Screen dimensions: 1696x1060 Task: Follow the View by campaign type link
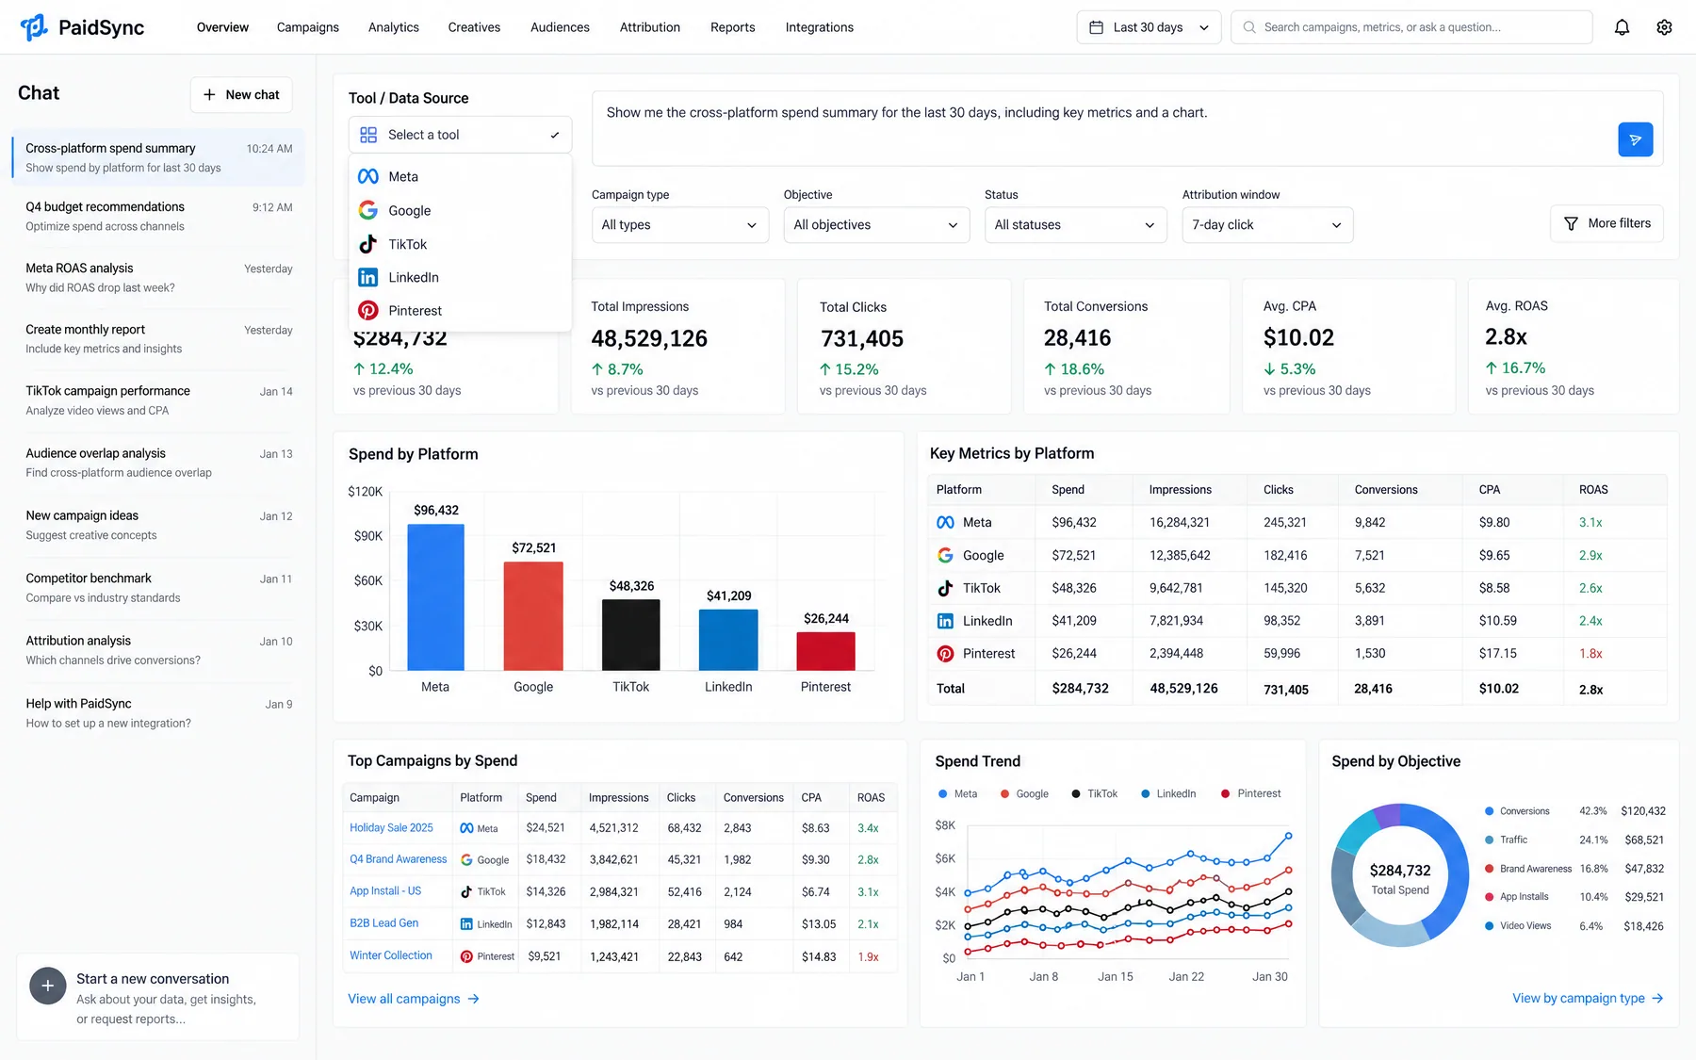tap(1588, 999)
